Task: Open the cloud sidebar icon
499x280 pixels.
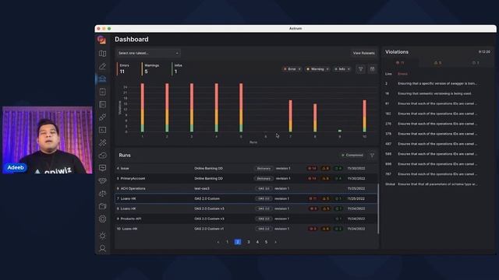Action: pyautogui.click(x=102, y=156)
